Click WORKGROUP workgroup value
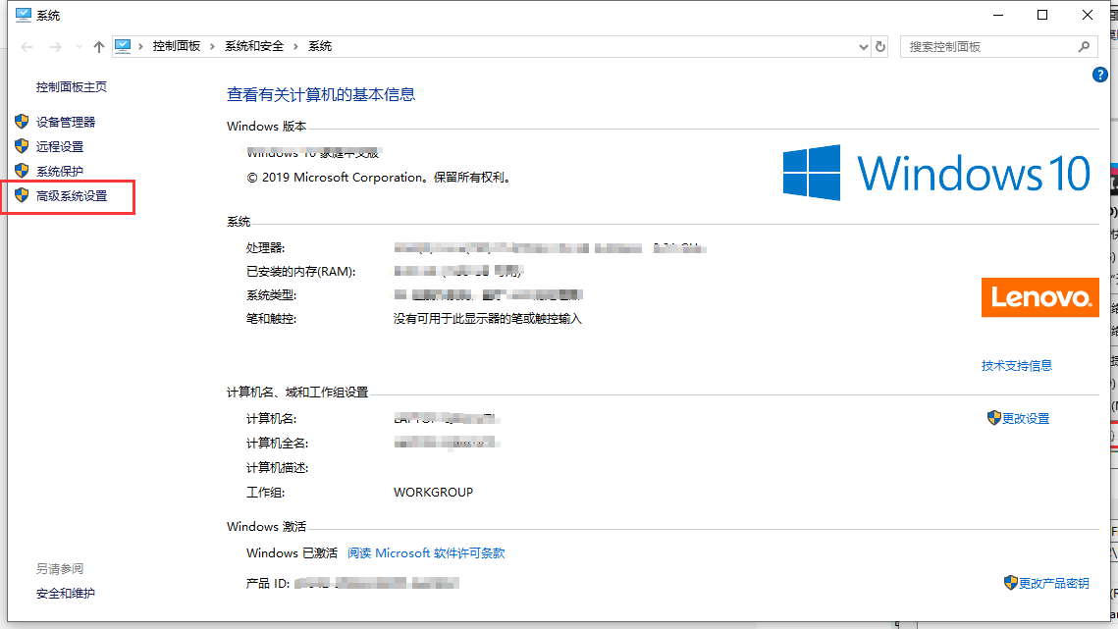Image resolution: width=1118 pixels, height=629 pixels. [x=434, y=492]
